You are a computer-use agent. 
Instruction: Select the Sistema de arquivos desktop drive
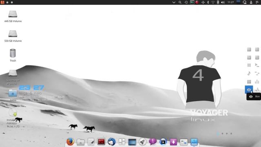13,77
